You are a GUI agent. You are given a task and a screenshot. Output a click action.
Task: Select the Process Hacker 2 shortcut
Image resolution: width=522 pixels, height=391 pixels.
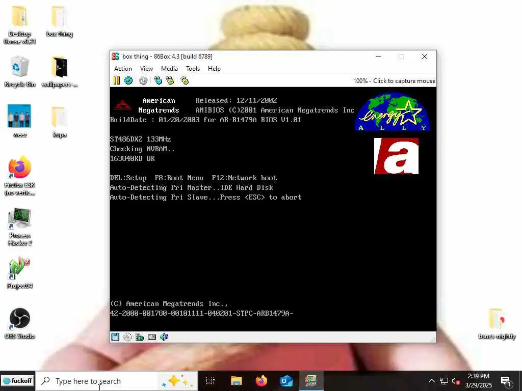tap(20, 227)
